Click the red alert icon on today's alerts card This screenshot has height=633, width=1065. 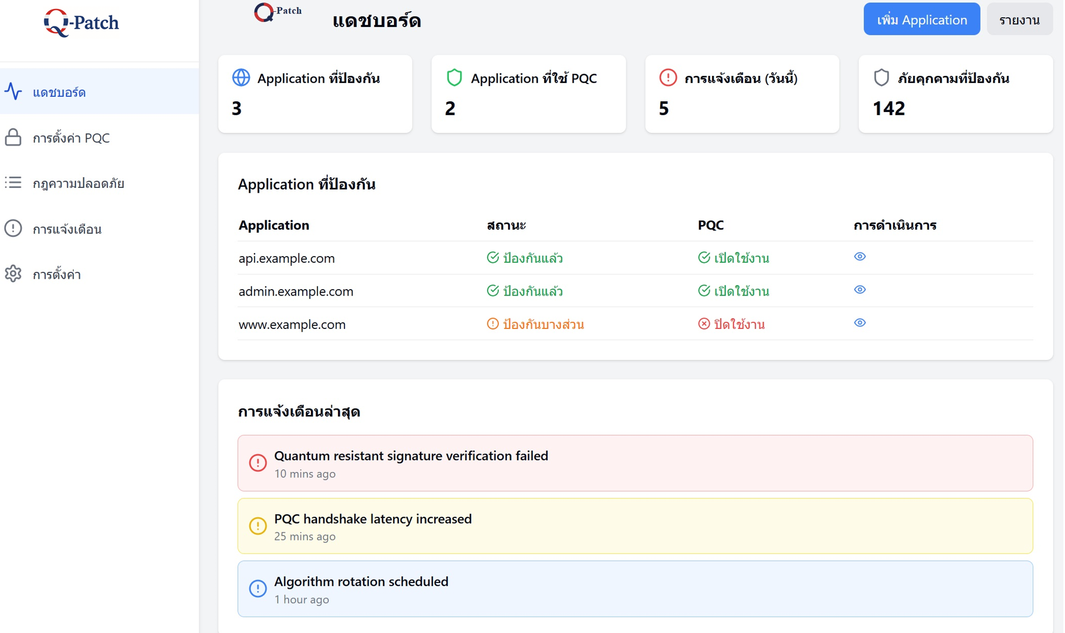(668, 78)
